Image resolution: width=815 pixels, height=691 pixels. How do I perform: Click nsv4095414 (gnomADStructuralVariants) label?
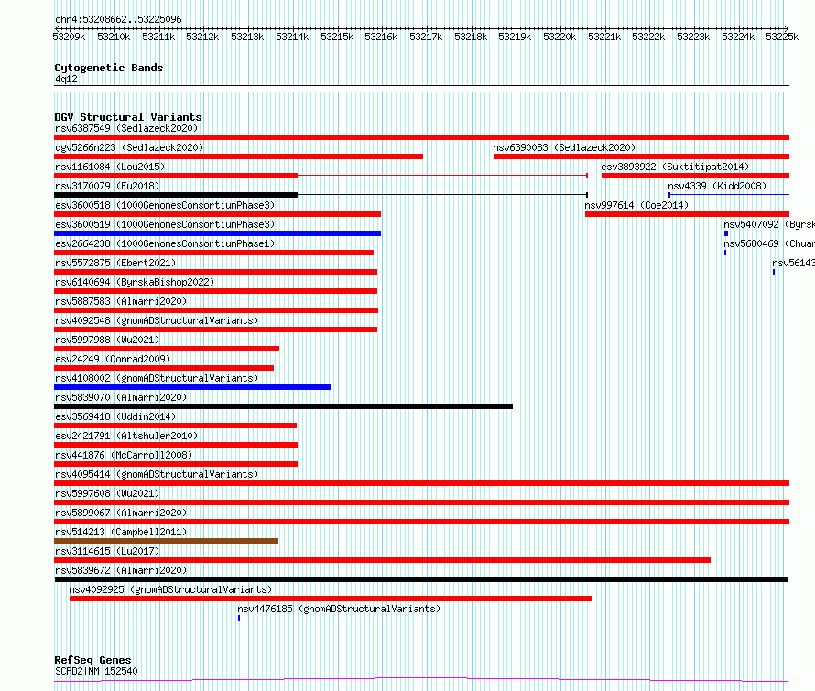tap(157, 474)
